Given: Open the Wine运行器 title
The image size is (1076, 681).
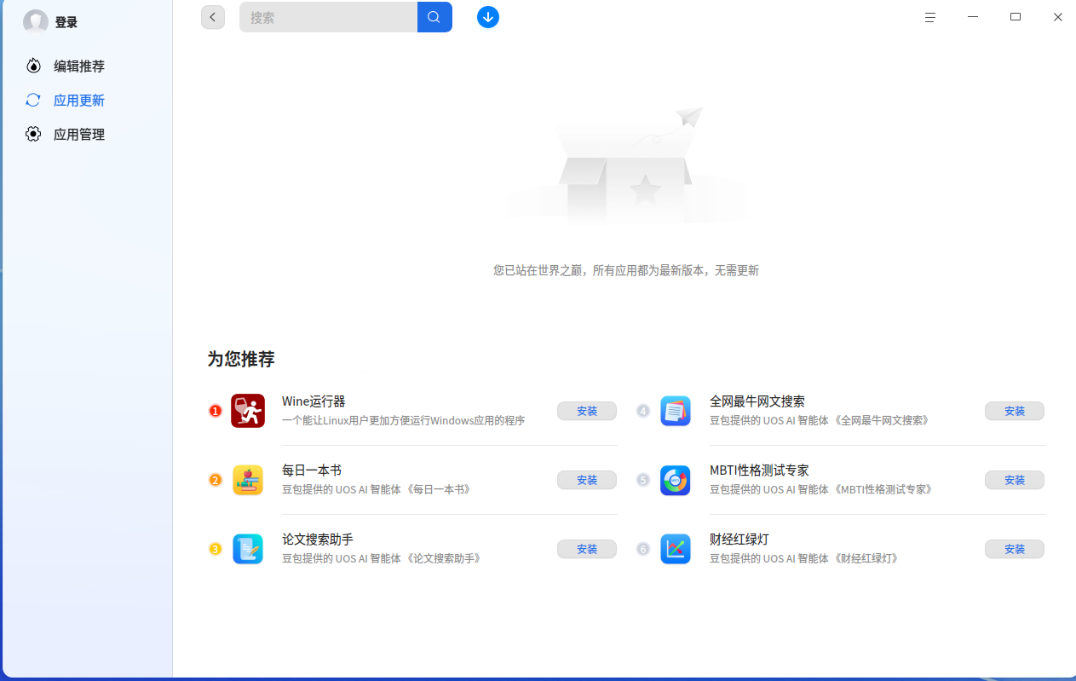Looking at the screenshot, I should click(314, 401).
